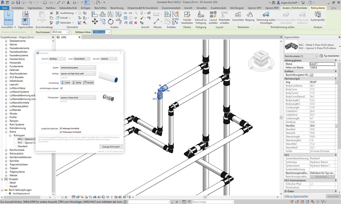Expand the Rohrformteile node in the project browser
This screenshot has width=341, height=204.
[6, 150]
